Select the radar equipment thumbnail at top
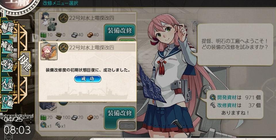This screenshot has height=140, width=276. 49,22
